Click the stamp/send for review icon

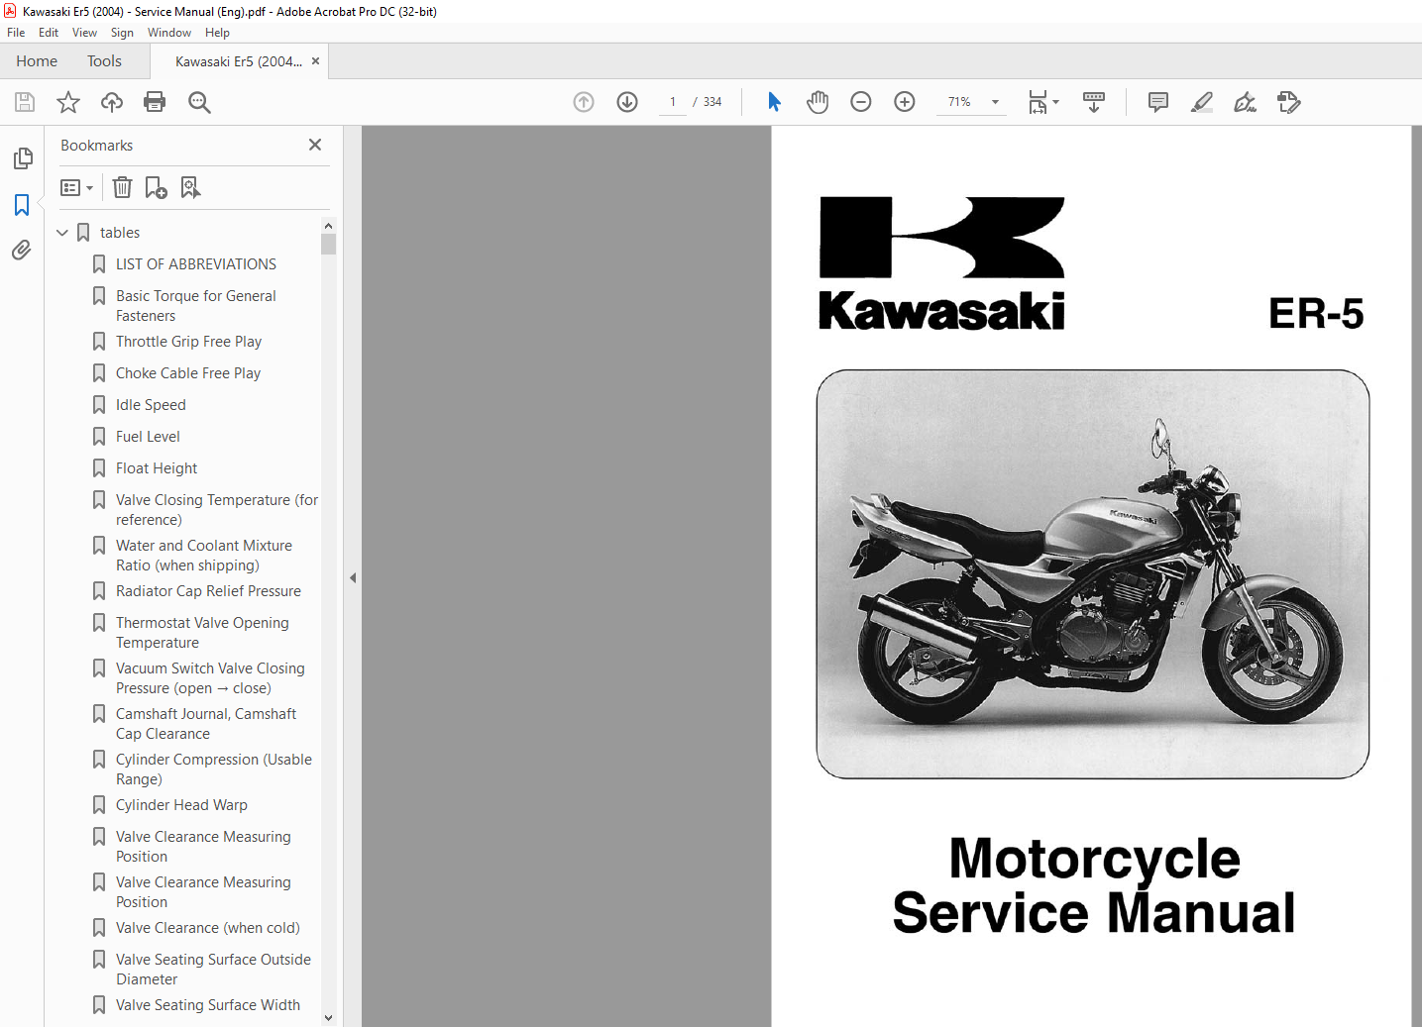[1289, 102]
